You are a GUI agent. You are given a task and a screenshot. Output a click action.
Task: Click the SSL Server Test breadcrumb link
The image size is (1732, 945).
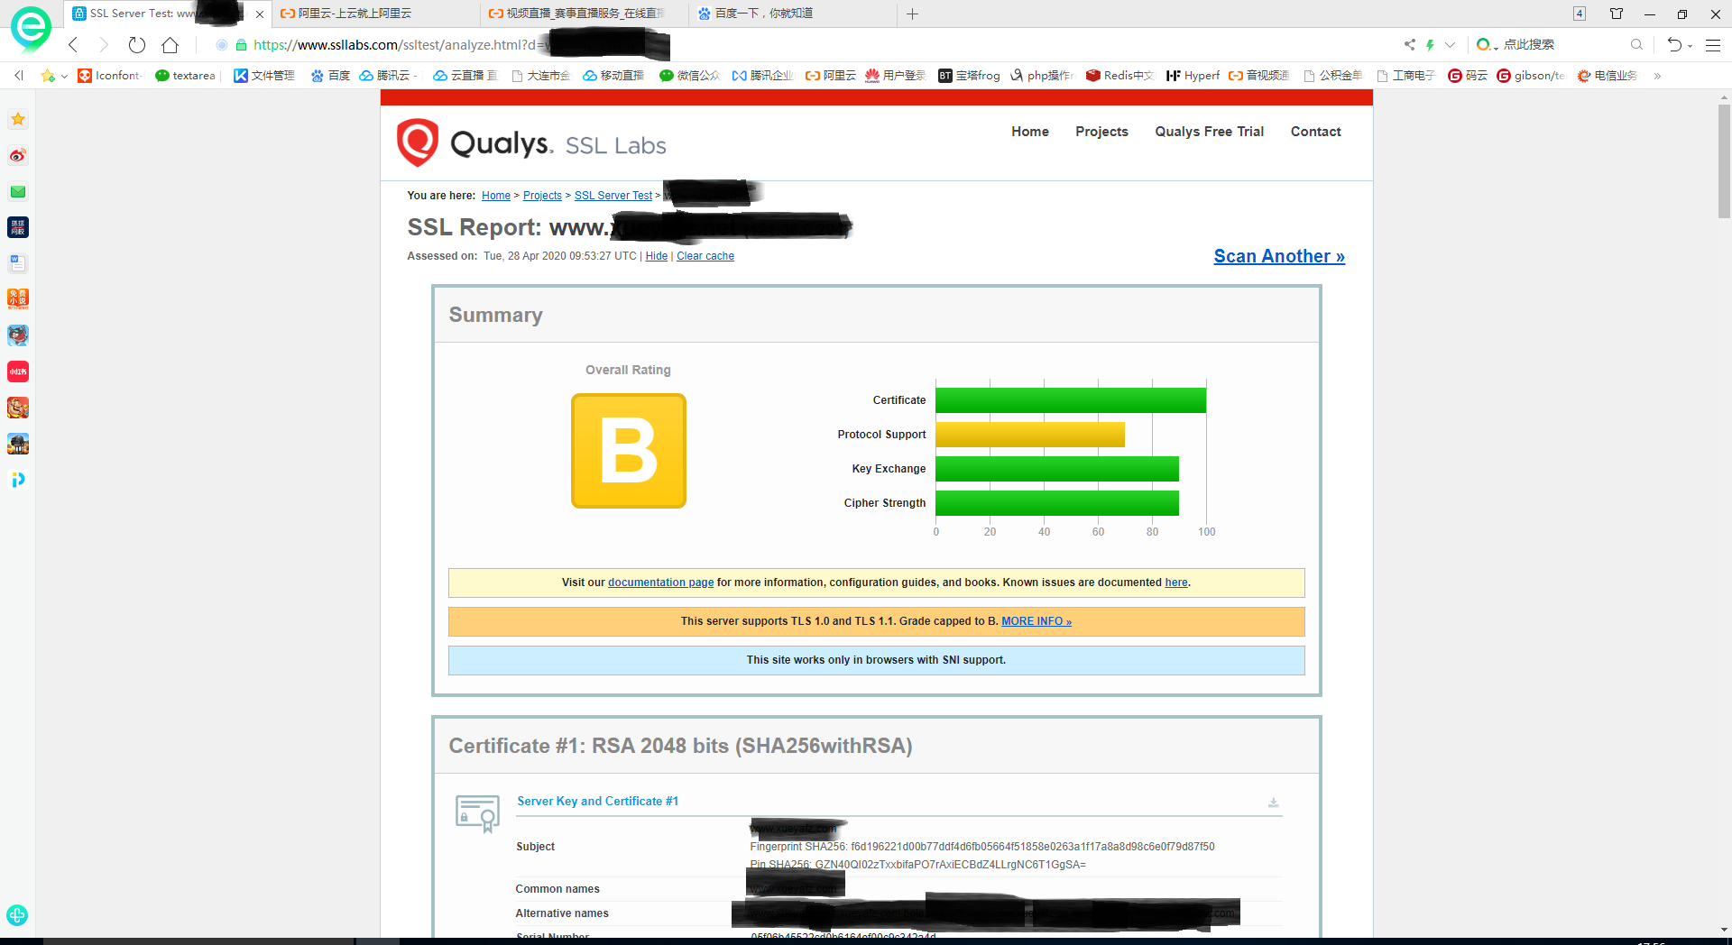click(613, 196)
